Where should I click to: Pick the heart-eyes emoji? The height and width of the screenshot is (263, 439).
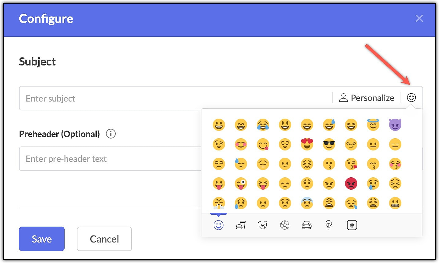(x=307, y=144)
